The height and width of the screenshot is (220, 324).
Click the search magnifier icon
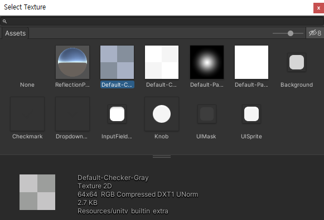point(5,21)
